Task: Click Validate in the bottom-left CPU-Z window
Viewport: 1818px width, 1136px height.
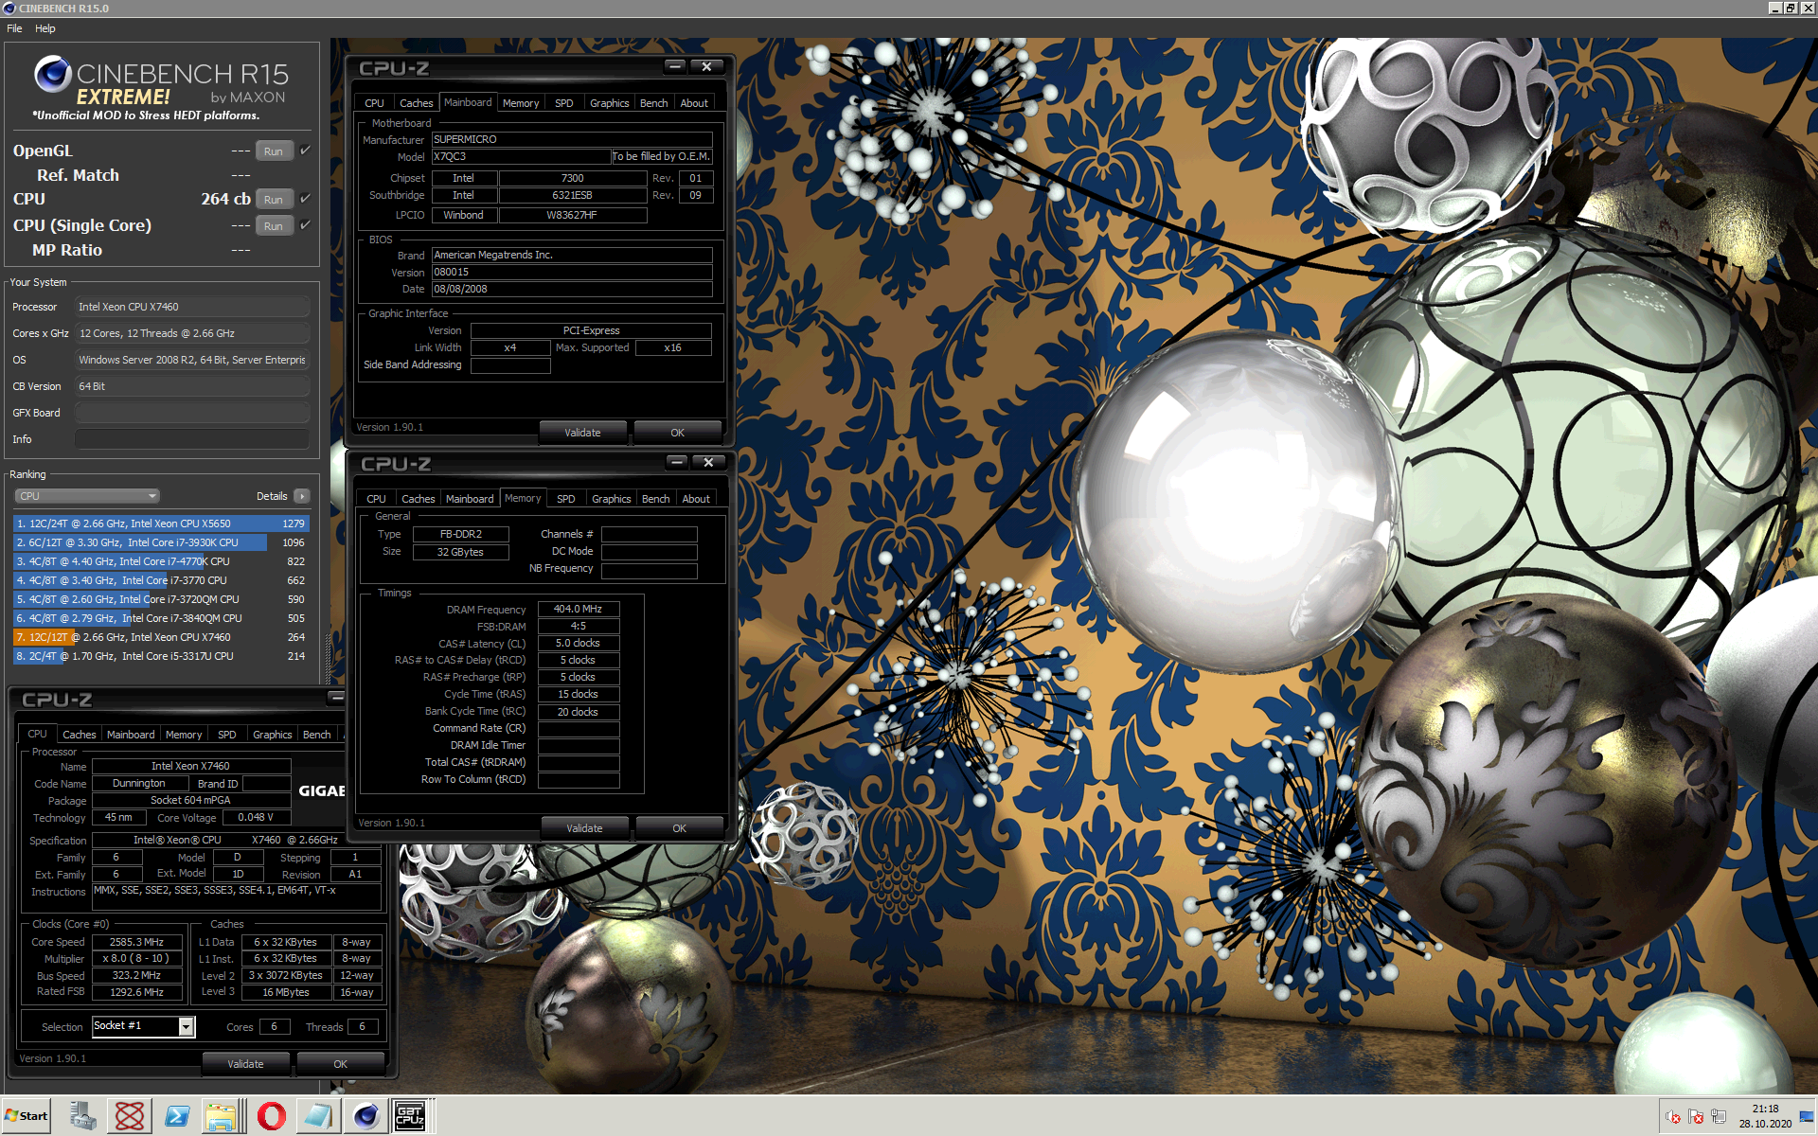Action: tap(245, 1064)
